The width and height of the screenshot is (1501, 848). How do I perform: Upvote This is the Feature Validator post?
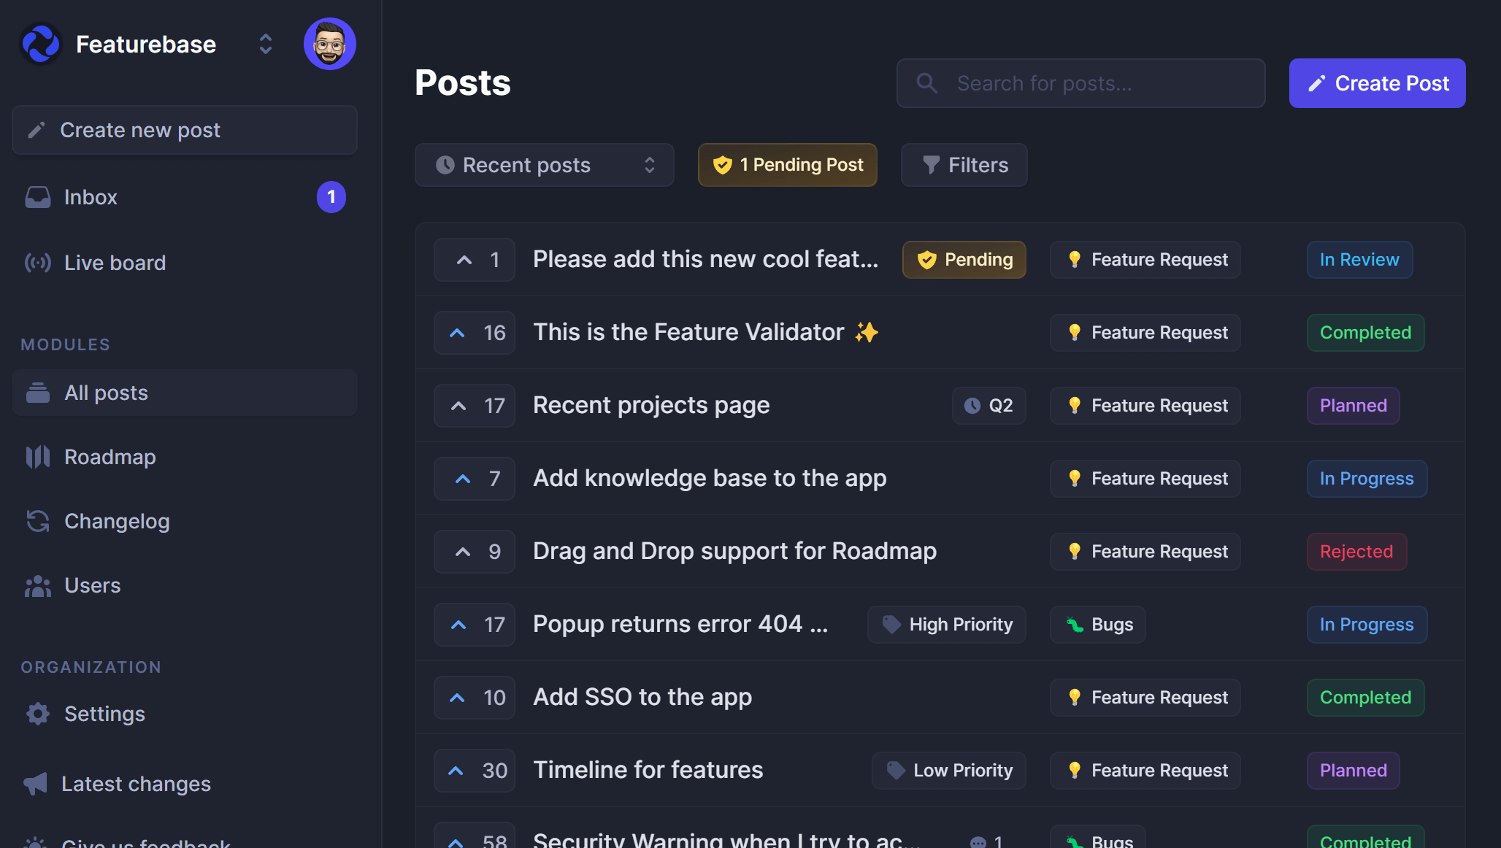(475, 333)
